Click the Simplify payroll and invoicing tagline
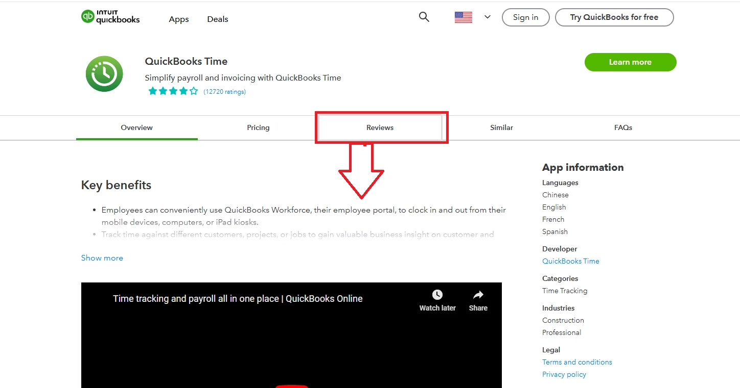This screenshot has height=388, width=740. click(243, 78)
